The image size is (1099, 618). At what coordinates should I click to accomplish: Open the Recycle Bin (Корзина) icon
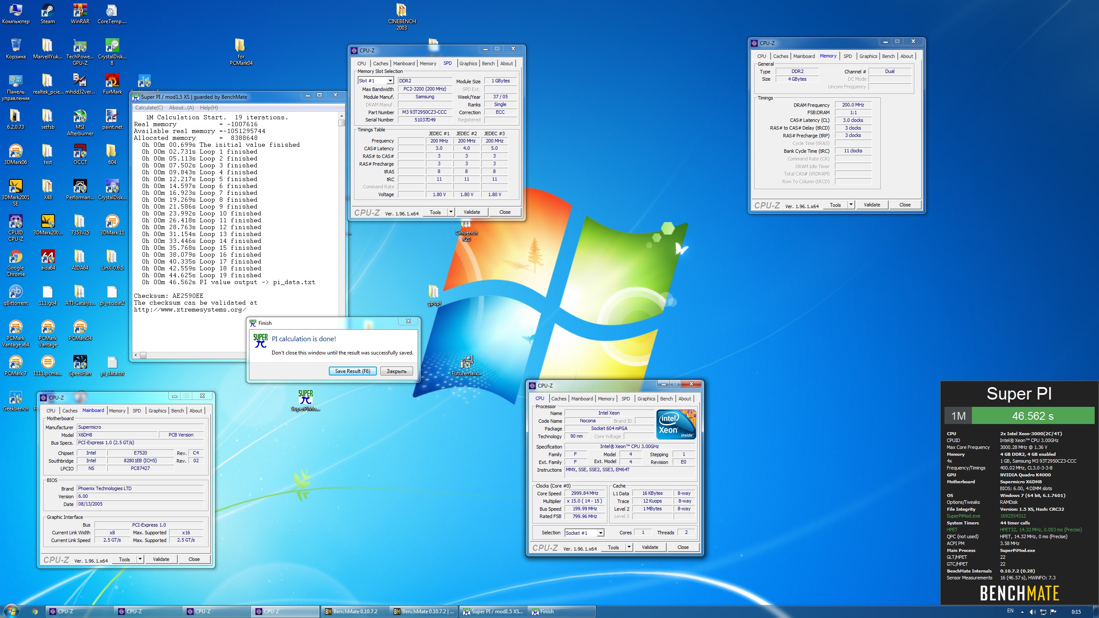16,49
